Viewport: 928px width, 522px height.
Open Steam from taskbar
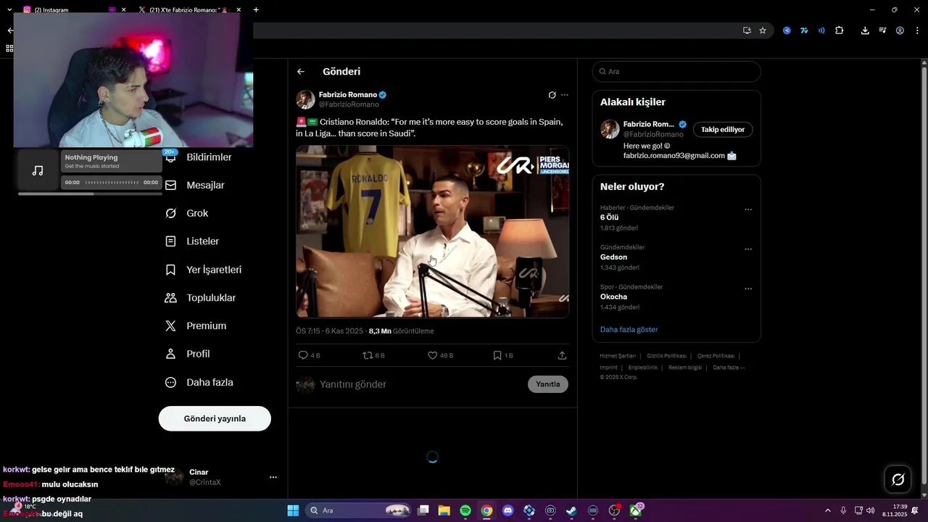pos(571,510)
